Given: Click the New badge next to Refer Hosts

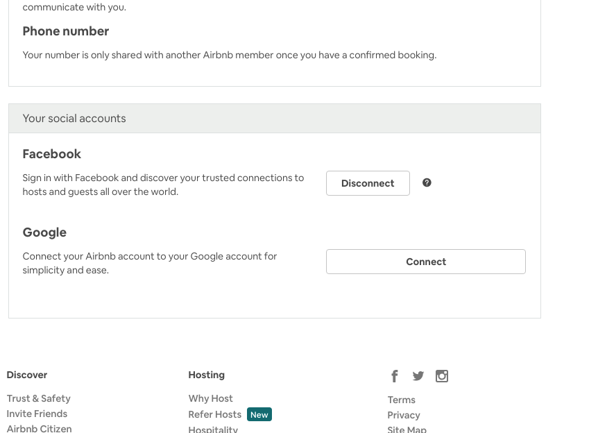Looking at the screenshot, I should [259, 414].
